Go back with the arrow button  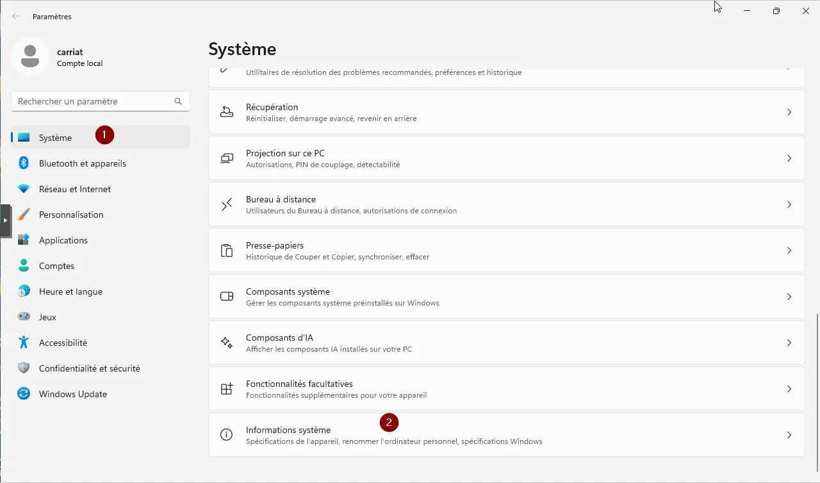16,17
